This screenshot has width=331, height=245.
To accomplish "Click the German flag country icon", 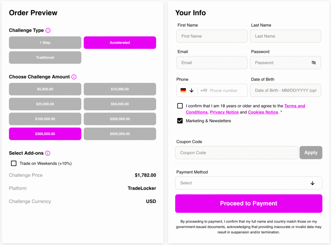I will [183, 90].
